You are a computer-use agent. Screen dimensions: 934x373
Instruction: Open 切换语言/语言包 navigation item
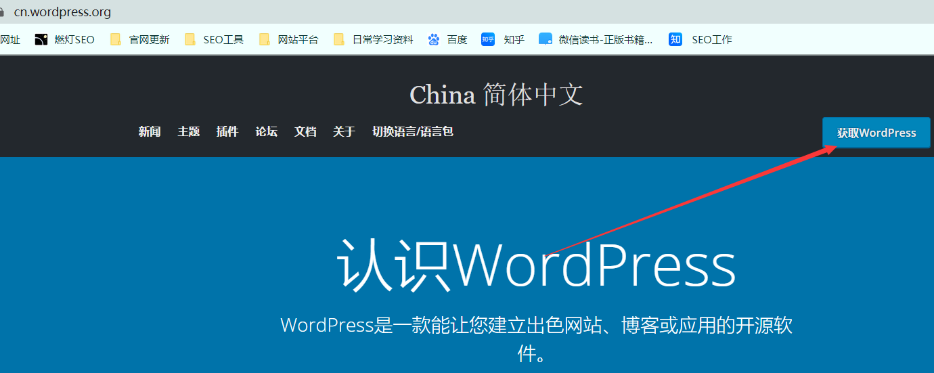pos(413,131)
